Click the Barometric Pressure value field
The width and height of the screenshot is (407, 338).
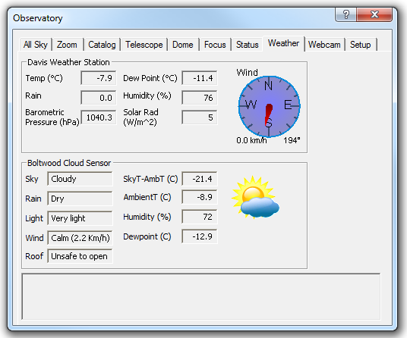[x=99, y=117]
